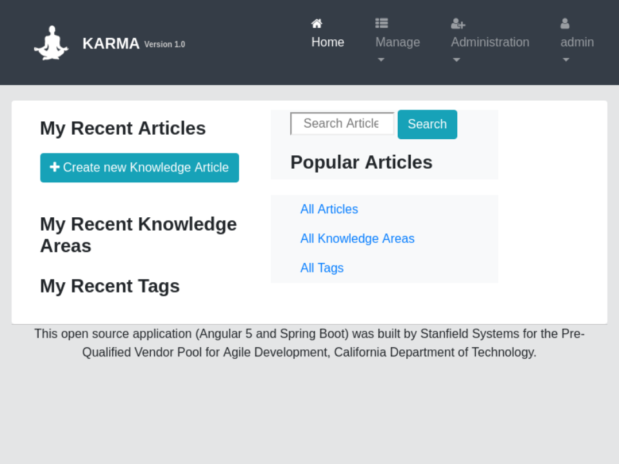Click the Administration user-plus icon
Viewport: 619px width, 464px height.
[458, 24]
